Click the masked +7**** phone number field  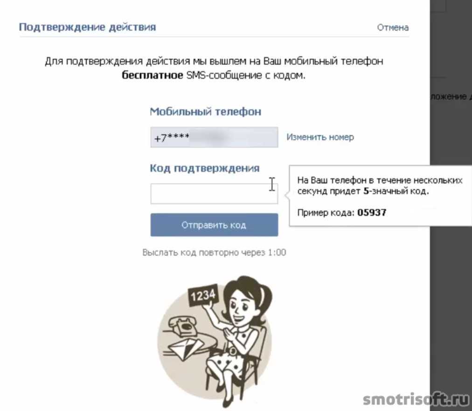[214, 137]
